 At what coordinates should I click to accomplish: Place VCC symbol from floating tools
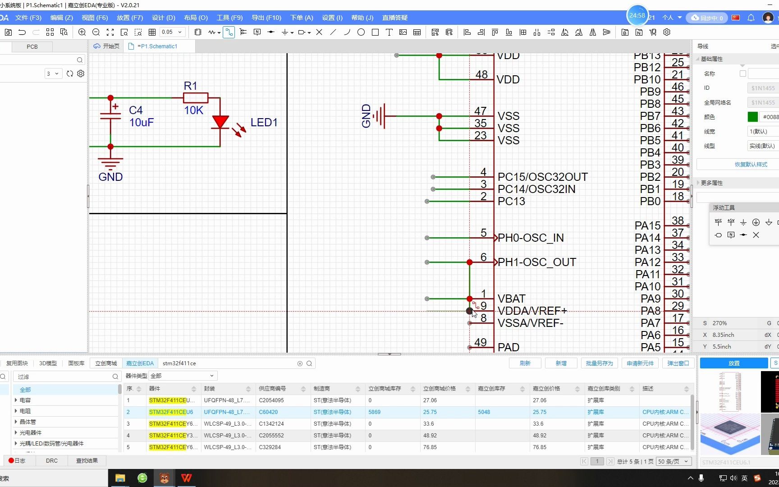[718, 222]
